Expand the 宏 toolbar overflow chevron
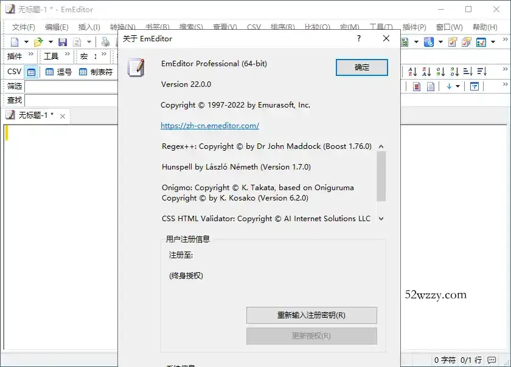511x367 pixels. 104,53
